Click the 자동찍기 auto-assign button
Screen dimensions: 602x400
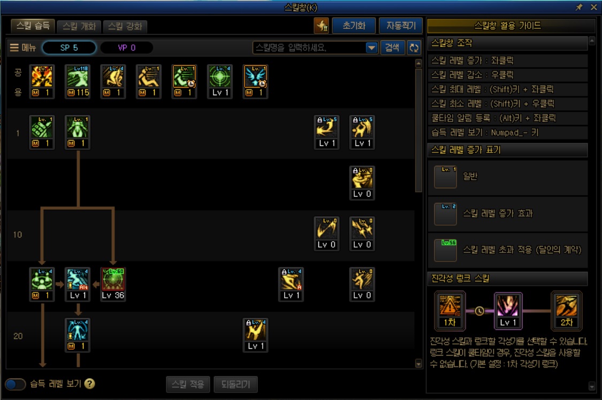[401, 26]
